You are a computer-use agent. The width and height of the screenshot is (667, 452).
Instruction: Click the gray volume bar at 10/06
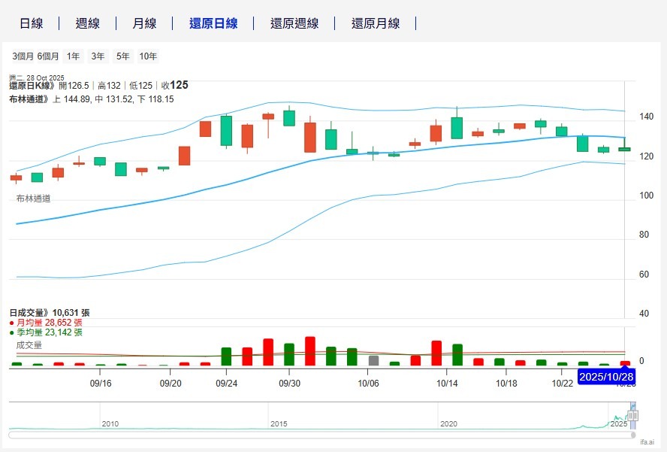click(373, 360)
